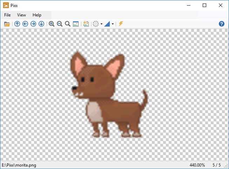Click the 440.00% zoom level in status bar

197,165
